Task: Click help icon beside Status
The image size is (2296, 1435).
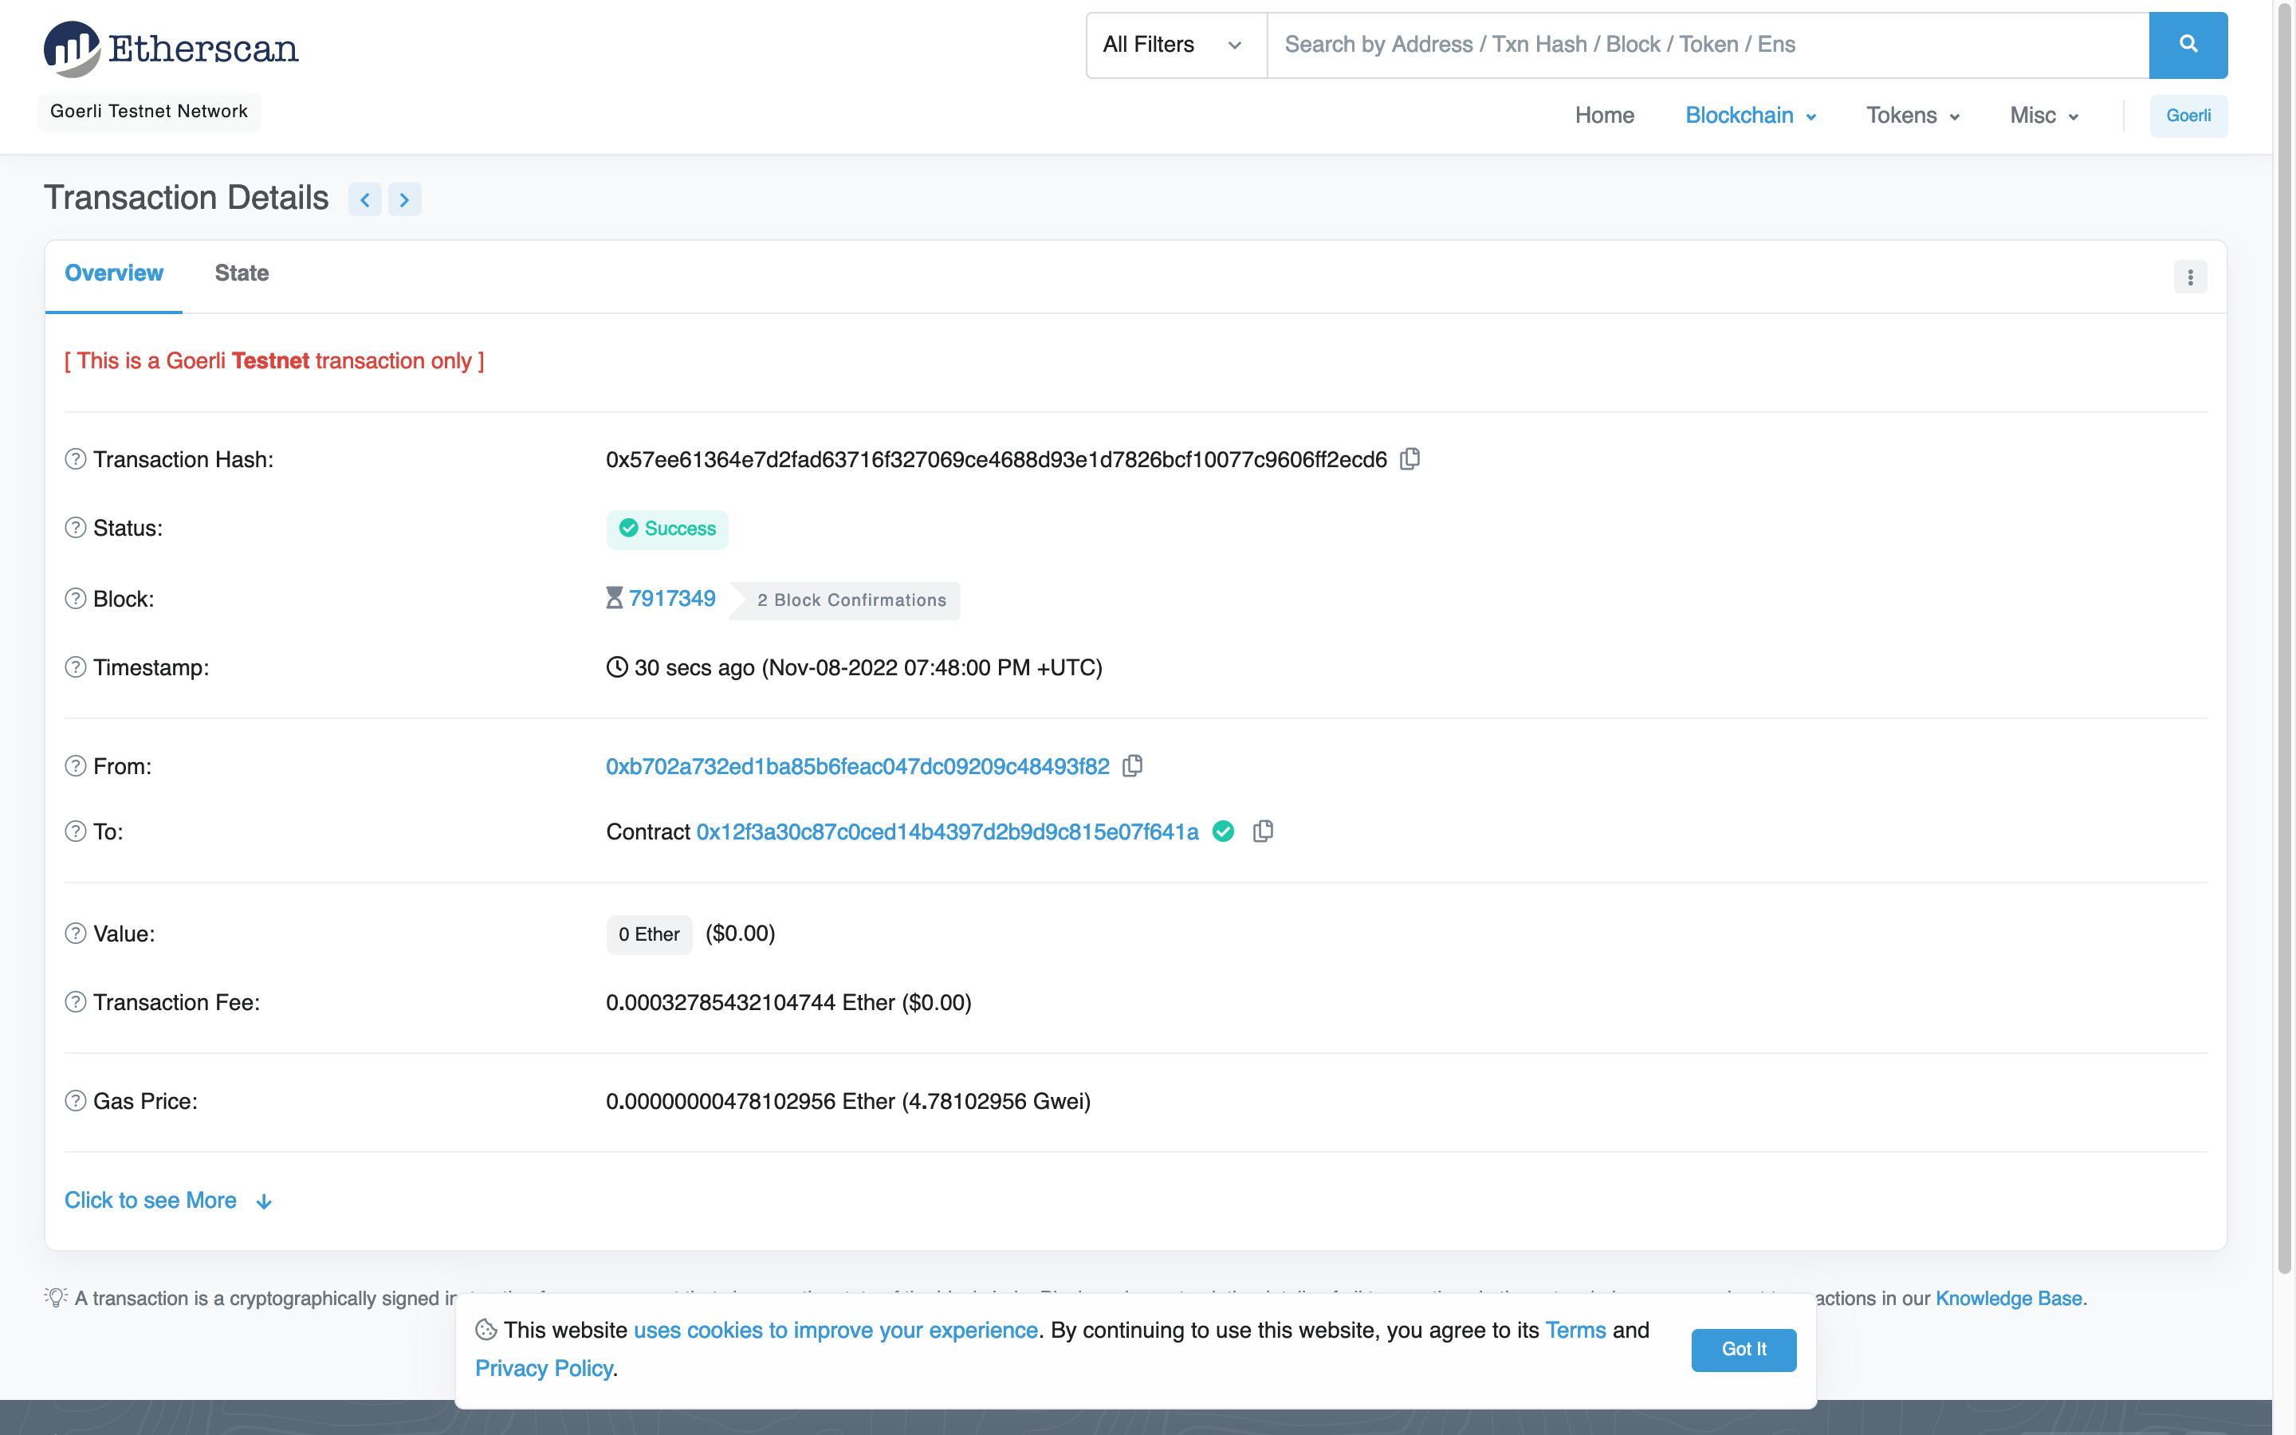Action: (x=76, y=528)
